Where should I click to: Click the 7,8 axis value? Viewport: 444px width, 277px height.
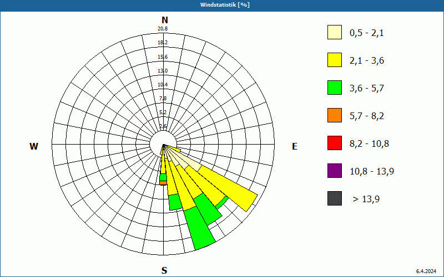point(163,99)
